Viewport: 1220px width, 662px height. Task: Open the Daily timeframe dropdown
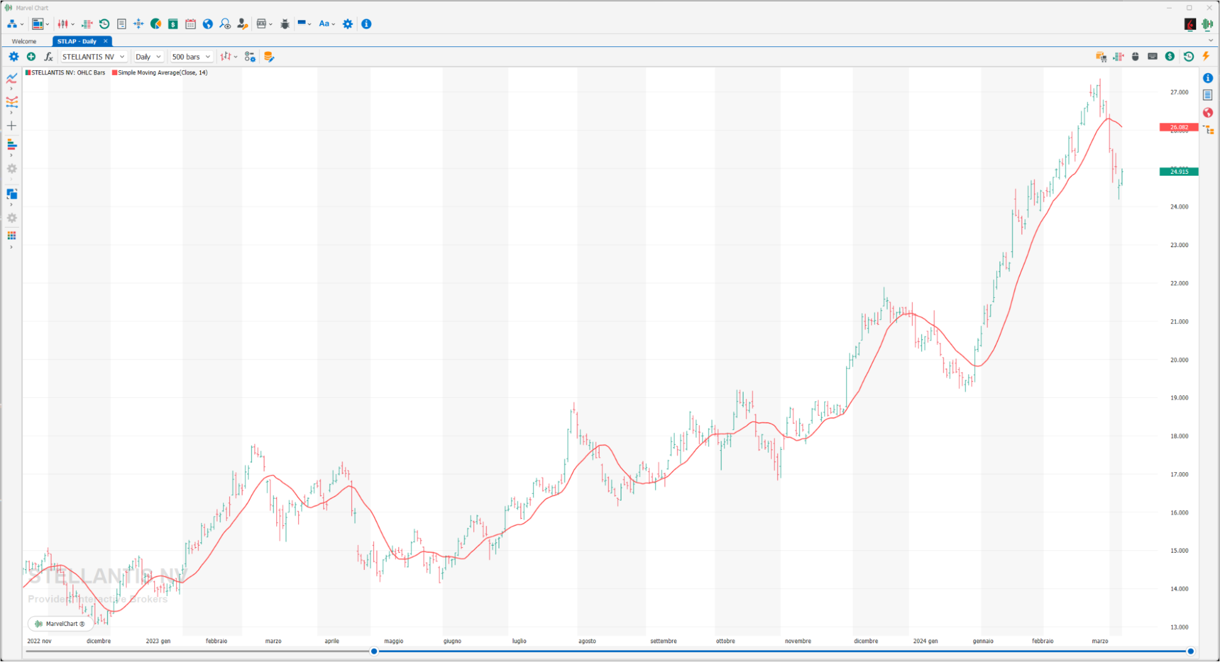coord(148,57)
